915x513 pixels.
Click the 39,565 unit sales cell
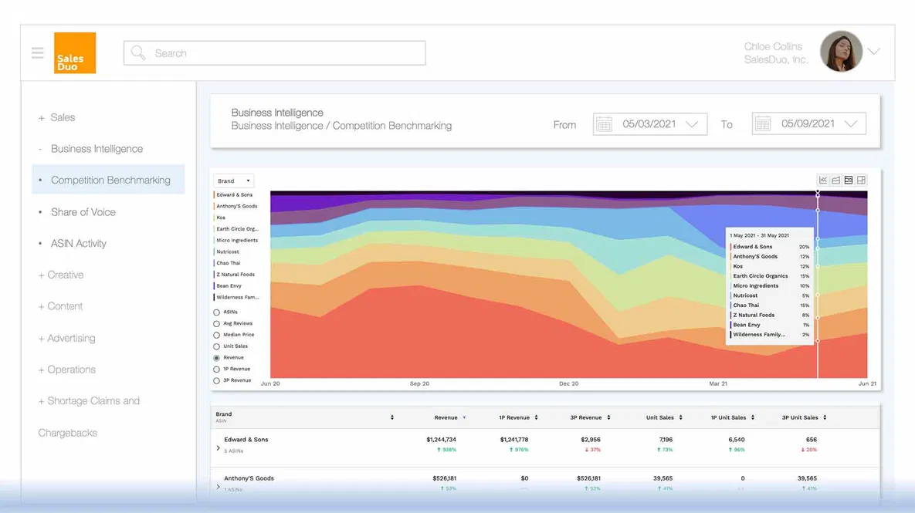pyautogui.click(x=663, y=478)
